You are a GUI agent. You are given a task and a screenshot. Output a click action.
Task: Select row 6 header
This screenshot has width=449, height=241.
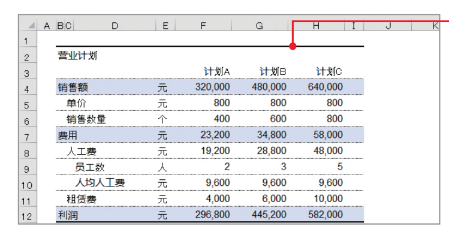click(x=28, y=119)
